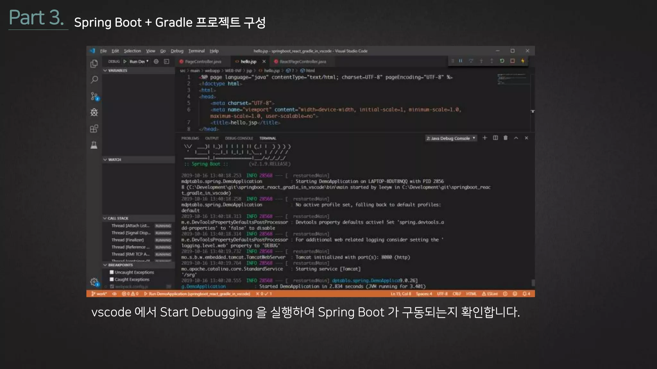Open the Source Control view
Viewport: 657px width, 369px height.
click(x=94, y=96)
